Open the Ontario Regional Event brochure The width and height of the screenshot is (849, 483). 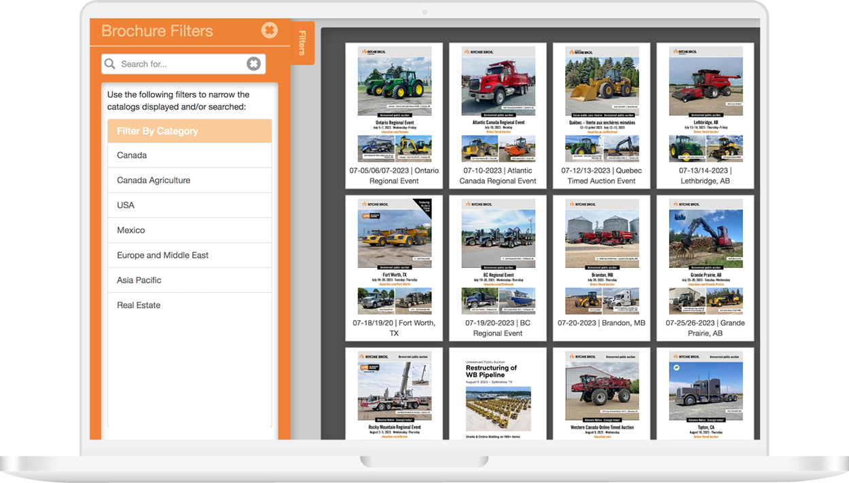coord(395,117)
